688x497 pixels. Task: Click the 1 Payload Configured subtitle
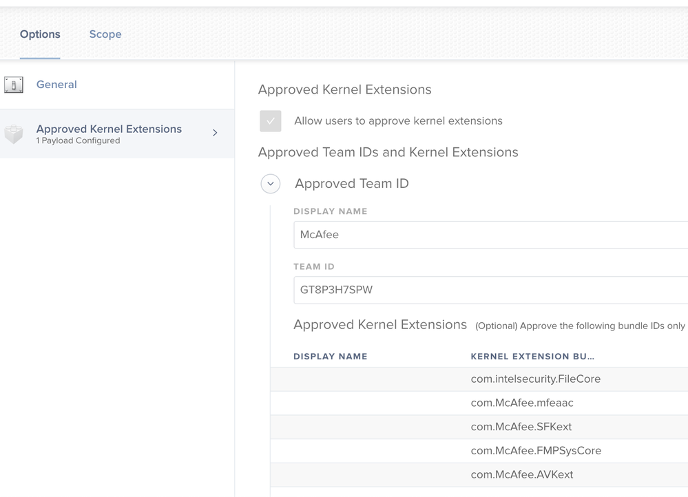coord(78,141)
